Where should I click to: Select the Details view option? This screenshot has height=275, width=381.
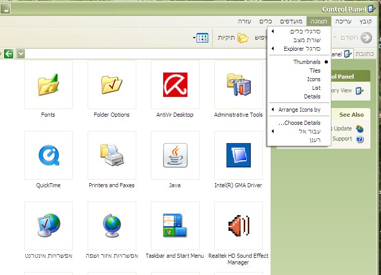299,96
